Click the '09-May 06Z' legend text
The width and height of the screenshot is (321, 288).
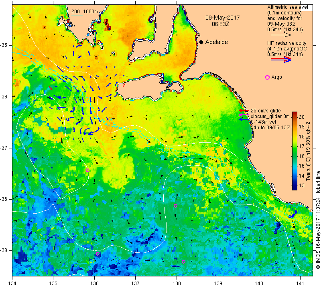tap(281, 24)
